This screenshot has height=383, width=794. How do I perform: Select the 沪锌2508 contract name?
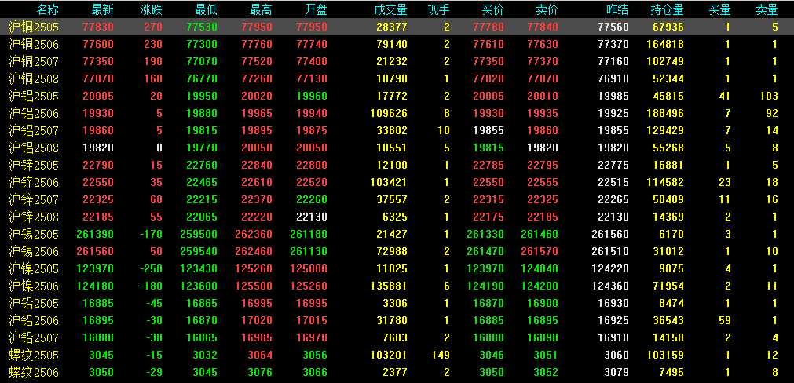click(x=34, y=217)
